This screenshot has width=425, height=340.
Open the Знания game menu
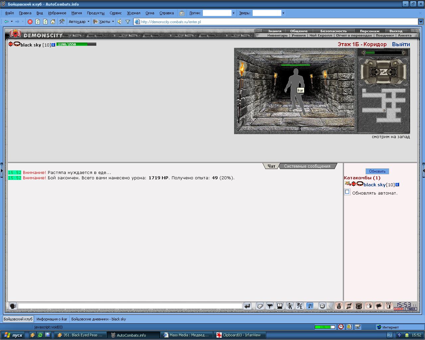click(x=275, y=31)
